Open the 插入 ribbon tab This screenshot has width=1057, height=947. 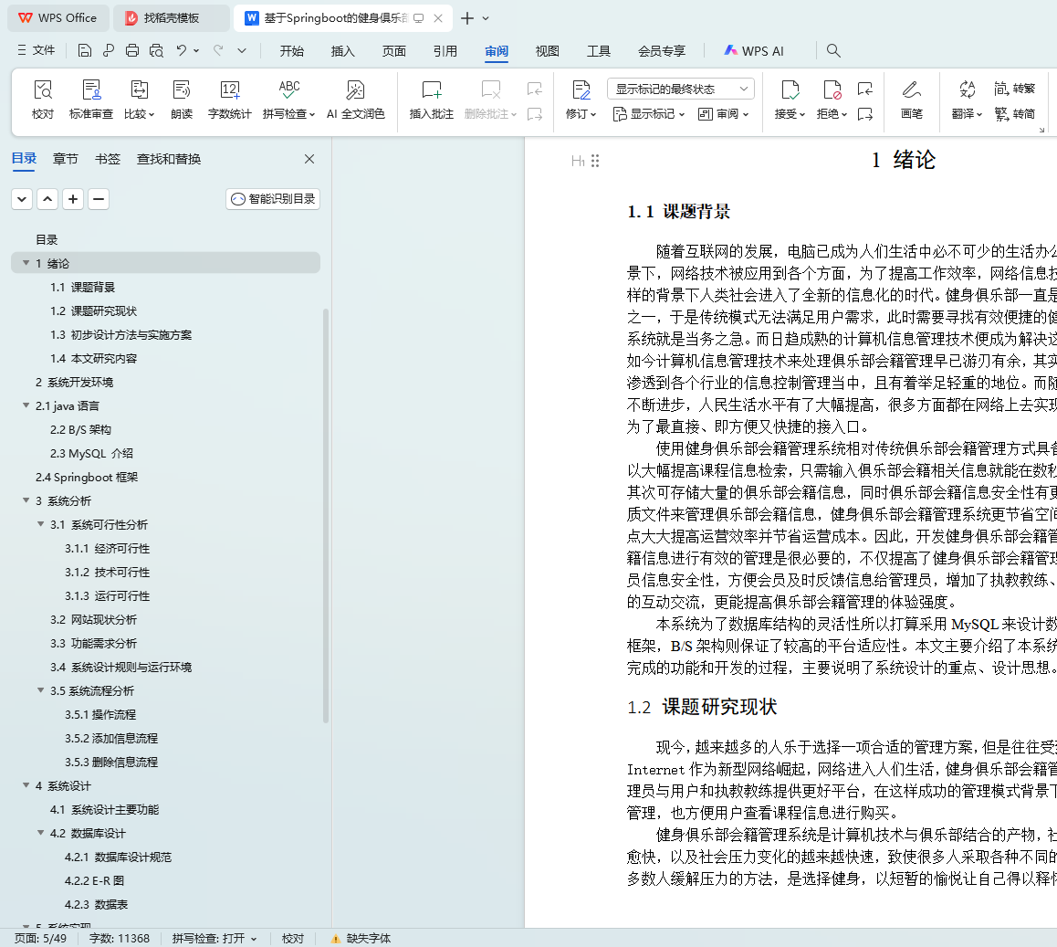coord(342,50)
